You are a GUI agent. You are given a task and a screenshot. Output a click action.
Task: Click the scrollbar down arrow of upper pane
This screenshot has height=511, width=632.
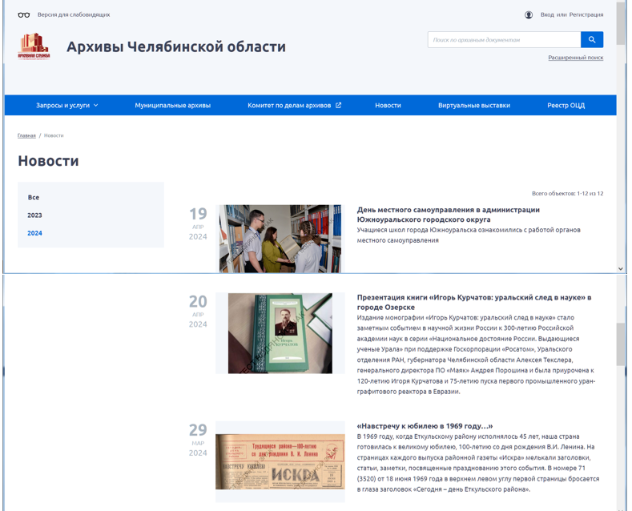621,268
